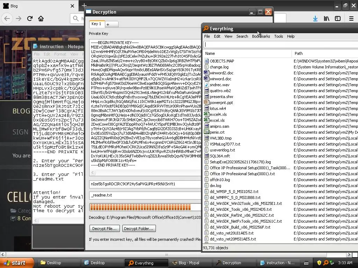Click the powerpnt.ppt PowerPoint icon
Screen dimensions: 358x268
tap(207, 102)
